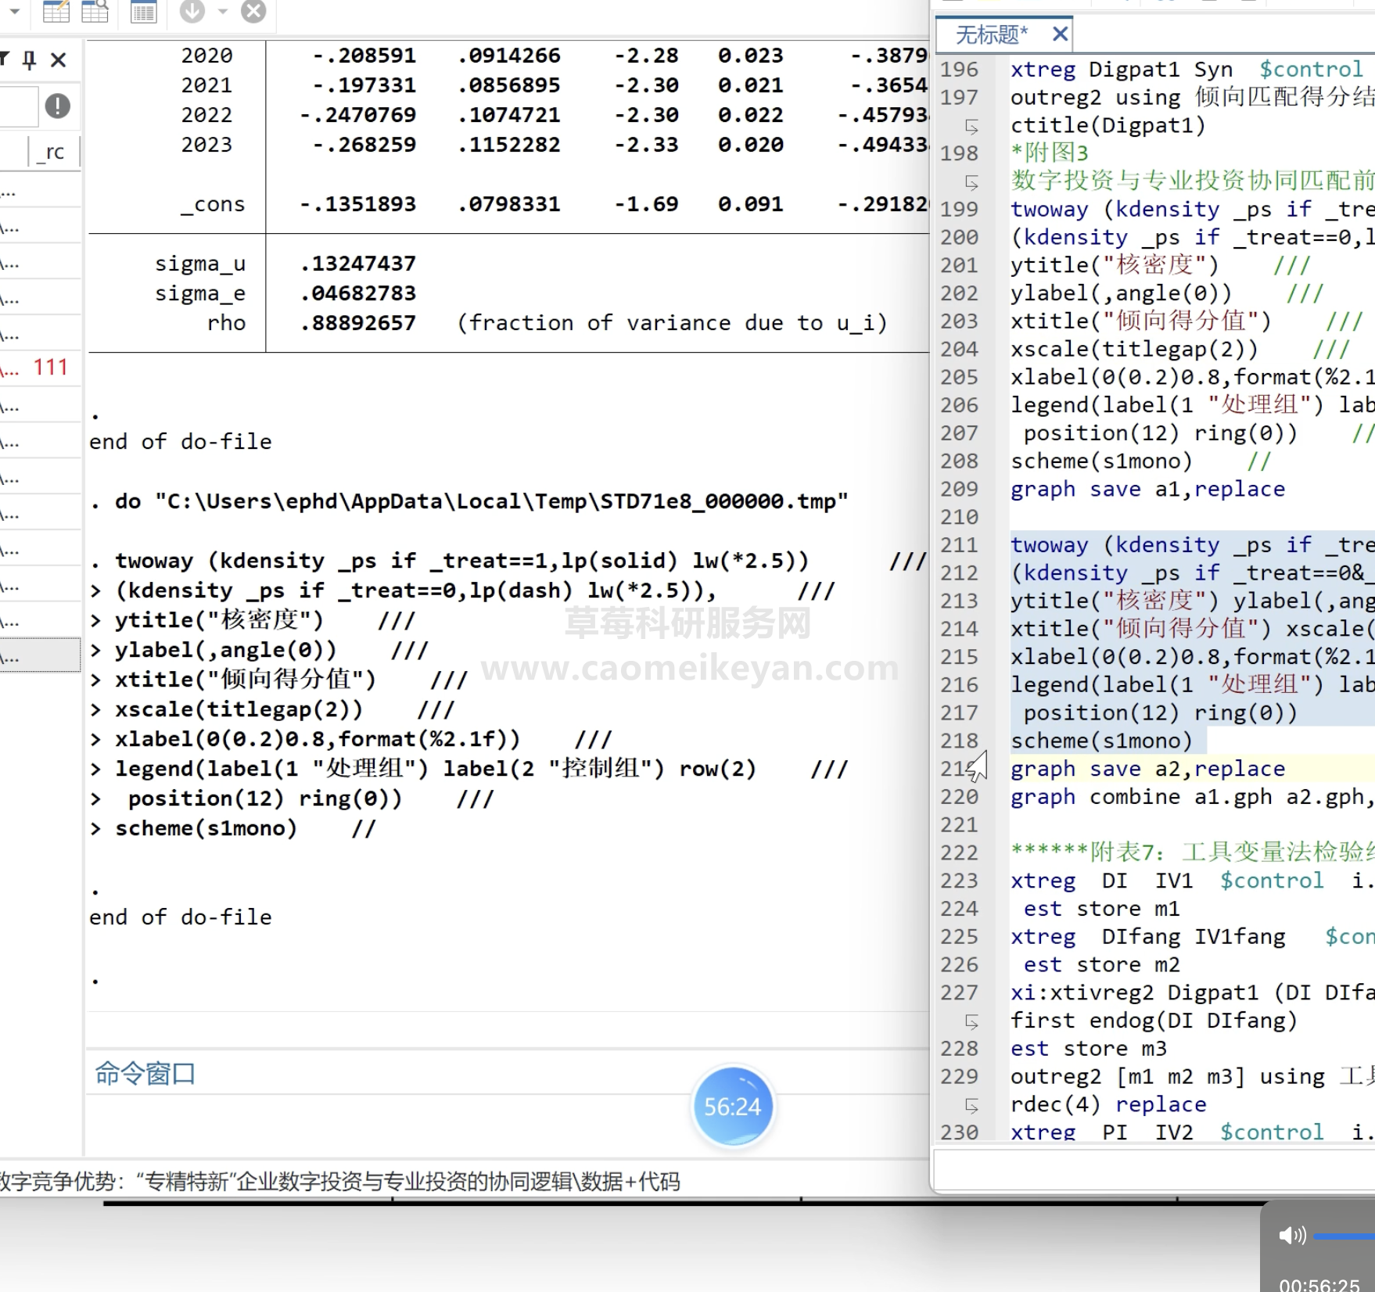Open the Variables Manager toolbar icon
Image resolution: width=1375 pixels, height=1292 pixels.
[143, 11]
